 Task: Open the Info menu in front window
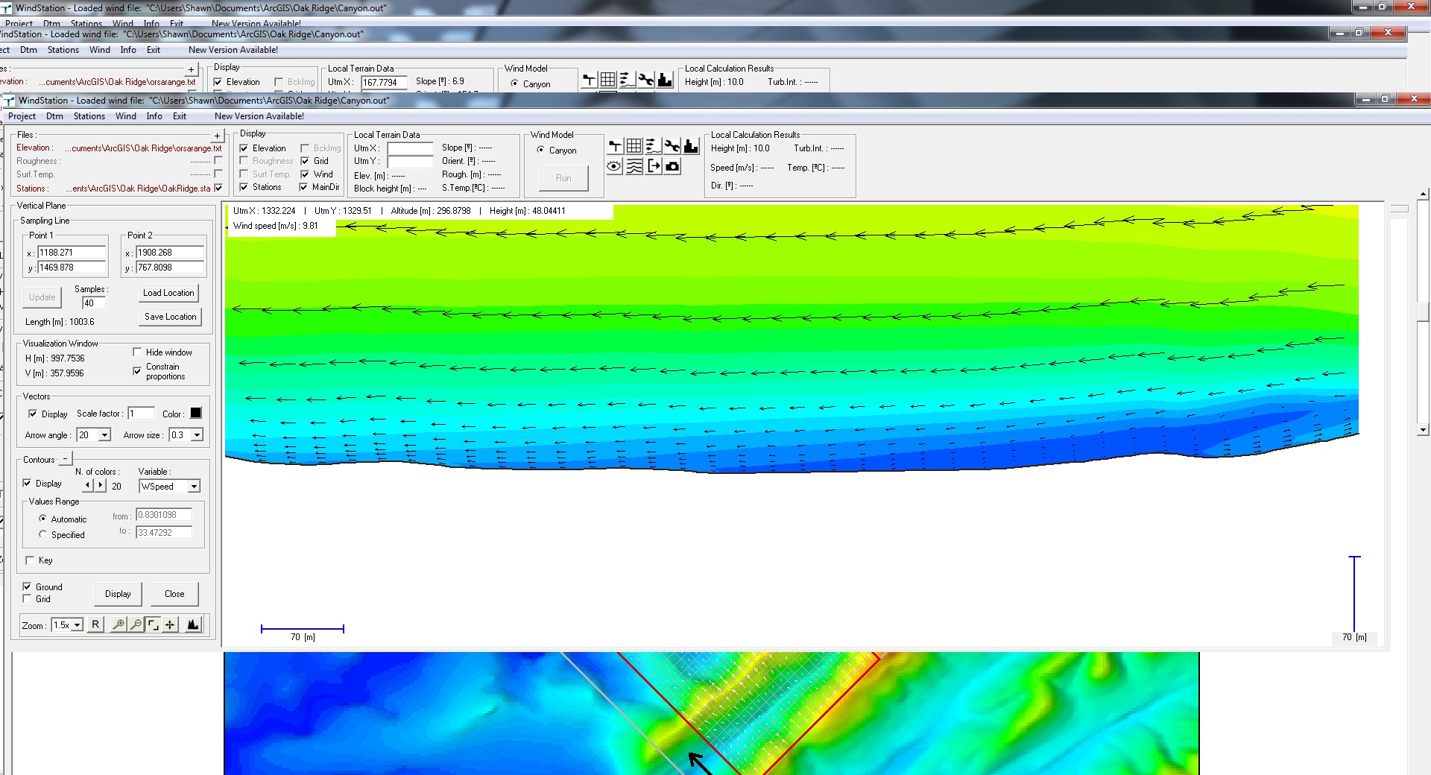154,116
